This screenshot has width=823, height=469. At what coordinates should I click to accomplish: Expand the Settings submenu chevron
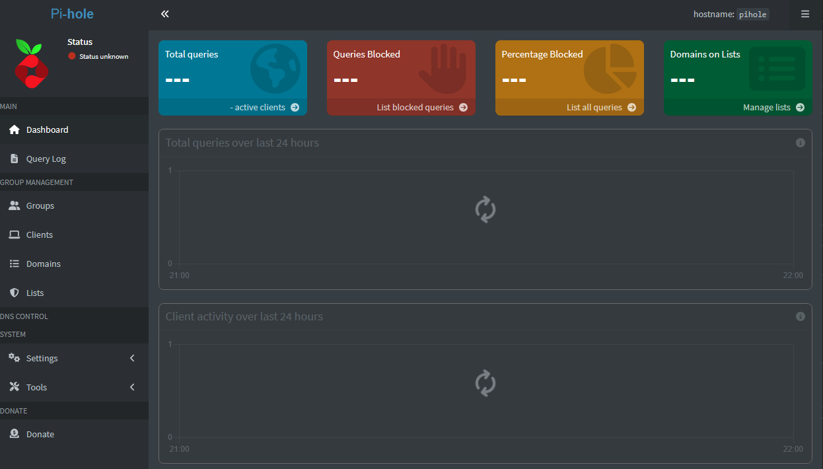pyautogui.click(x=132, y=358)
